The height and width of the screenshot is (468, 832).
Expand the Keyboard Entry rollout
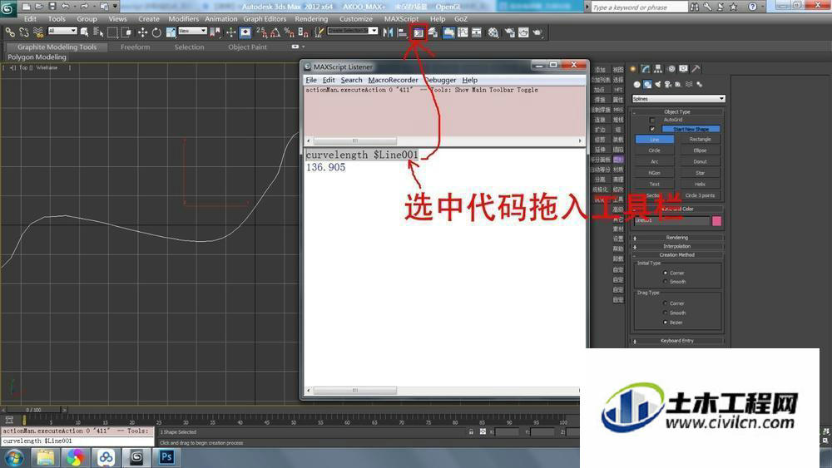[676, 341]
